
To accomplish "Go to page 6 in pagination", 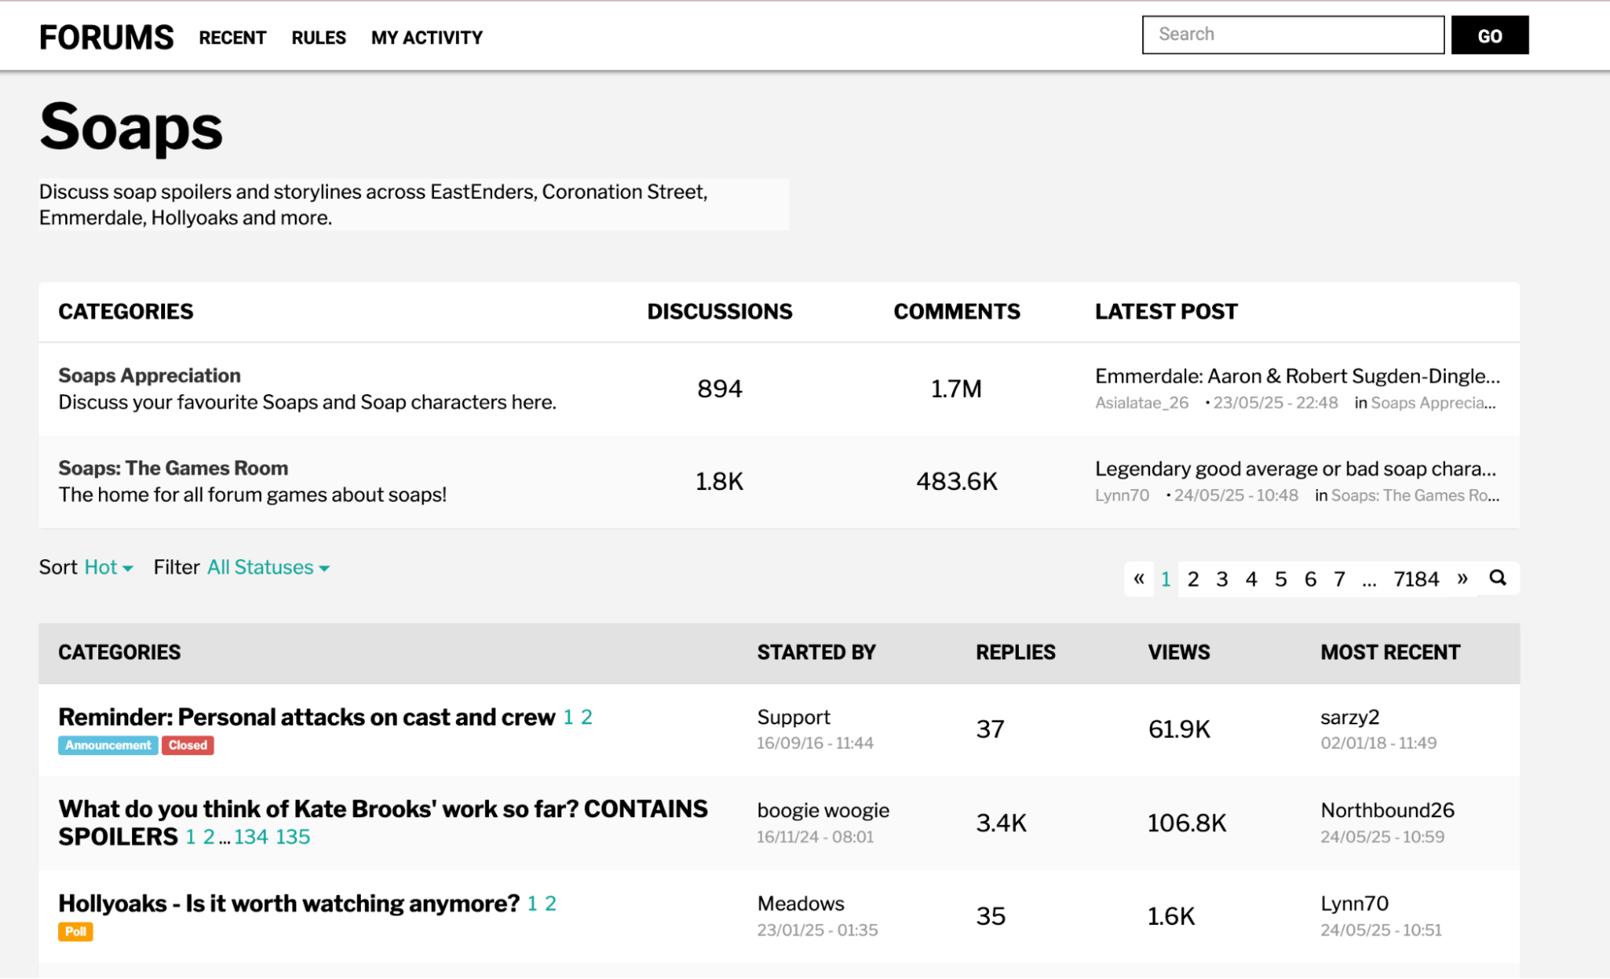I will click(x=1310, y=579).
